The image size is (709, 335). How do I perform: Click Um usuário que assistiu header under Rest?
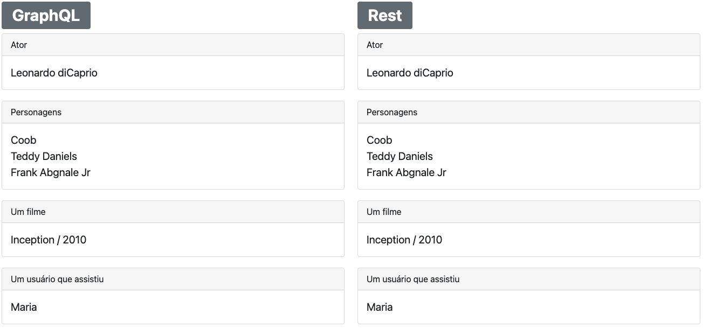tap(413, 280)
